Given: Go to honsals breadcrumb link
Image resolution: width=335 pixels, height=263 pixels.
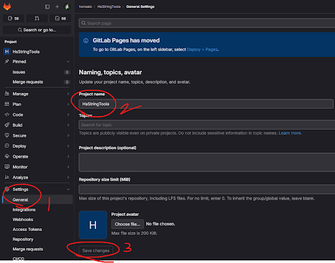Looking at the screenshot, I should tap(85, 7).
